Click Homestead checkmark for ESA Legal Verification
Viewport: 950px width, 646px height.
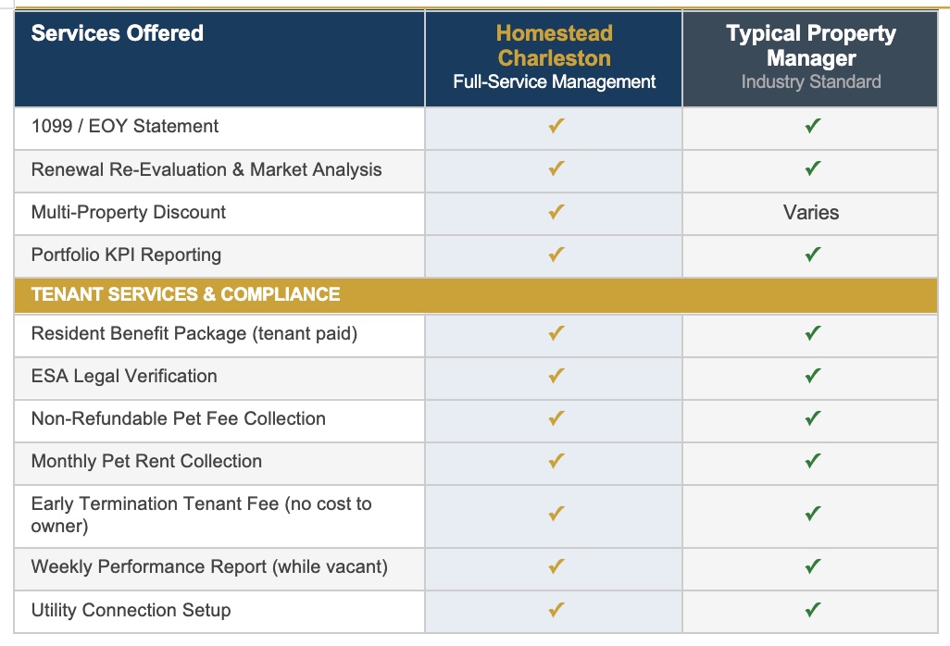click(556, 376)
